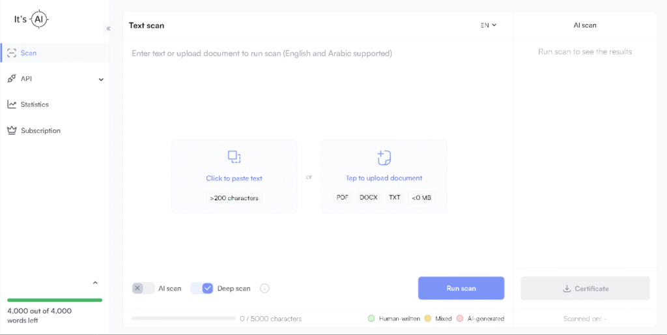Disable the Deep scan toggle
The width and height of the screenshot is (667, 335).
point(202,288)
